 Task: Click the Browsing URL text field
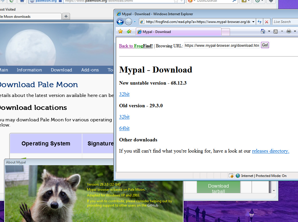click(222, 45)
